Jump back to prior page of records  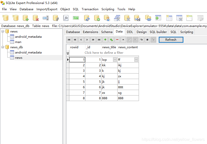coord(75,40)
